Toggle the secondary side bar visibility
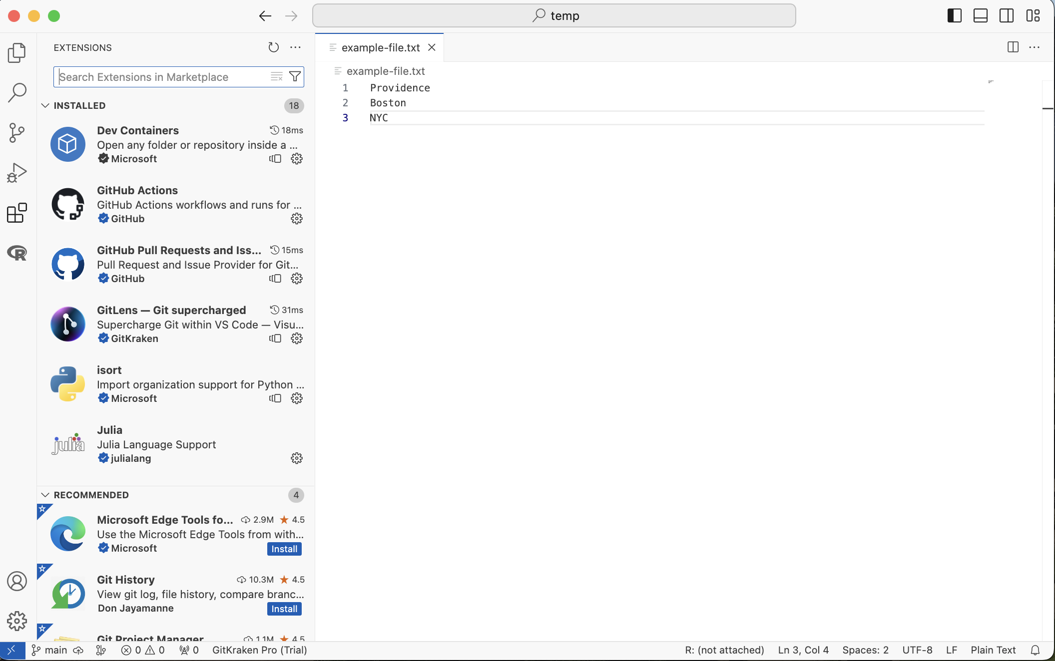The image size is (1055, 661). (x=1007, y=15)
